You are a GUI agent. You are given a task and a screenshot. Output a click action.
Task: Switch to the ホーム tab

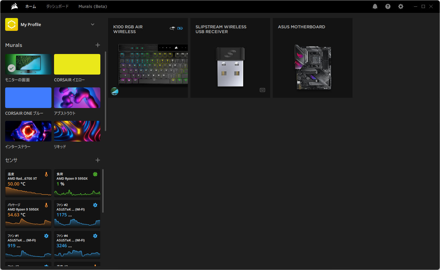[31, 6]
